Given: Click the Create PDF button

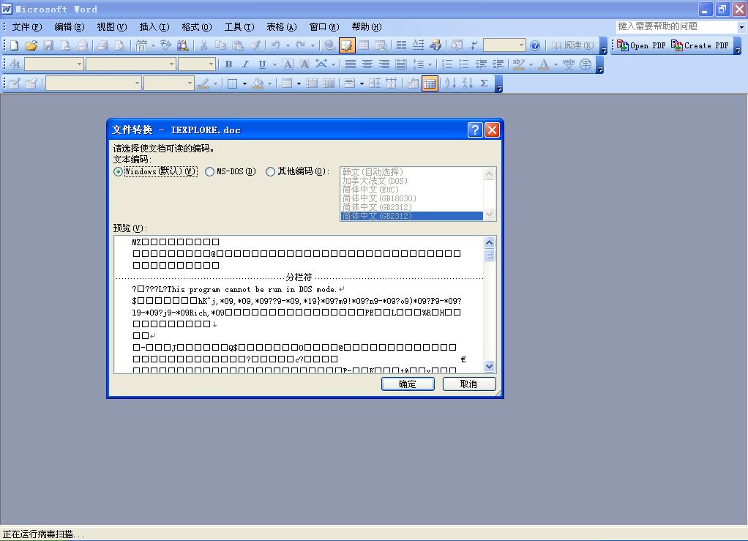Looking at the screenshot, I should [700, 45].
